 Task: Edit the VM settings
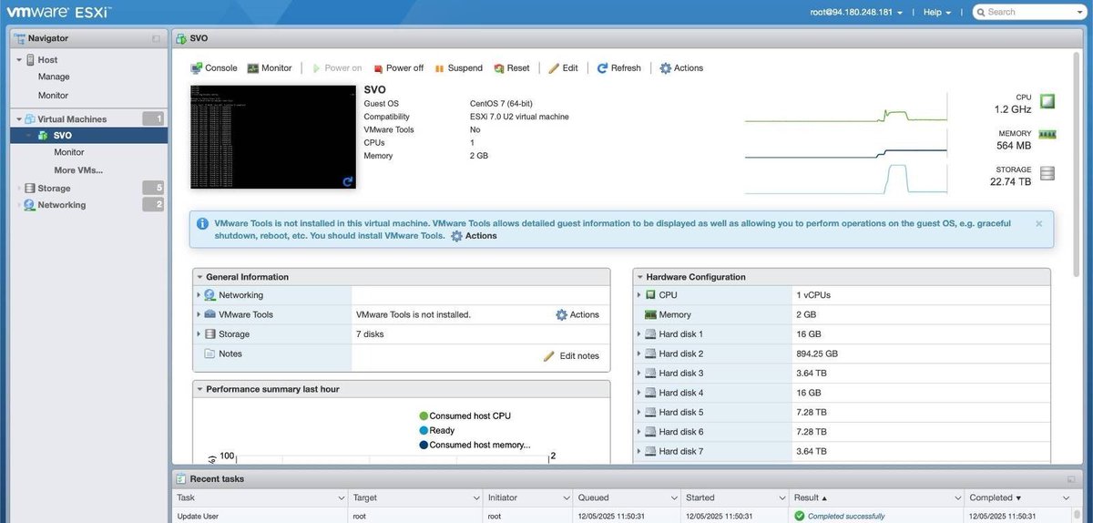(563, 68)
